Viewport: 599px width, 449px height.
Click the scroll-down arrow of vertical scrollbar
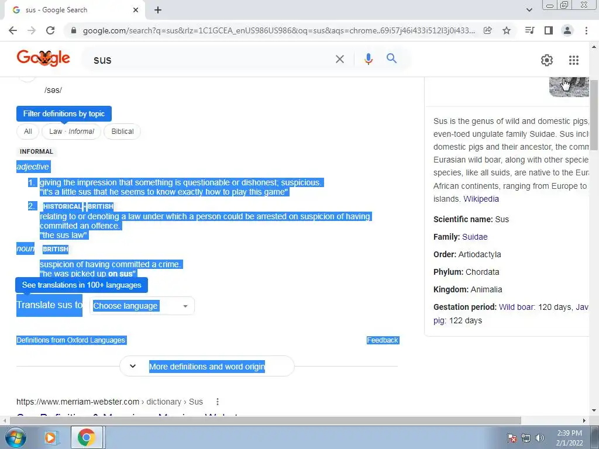click(594, 410)
